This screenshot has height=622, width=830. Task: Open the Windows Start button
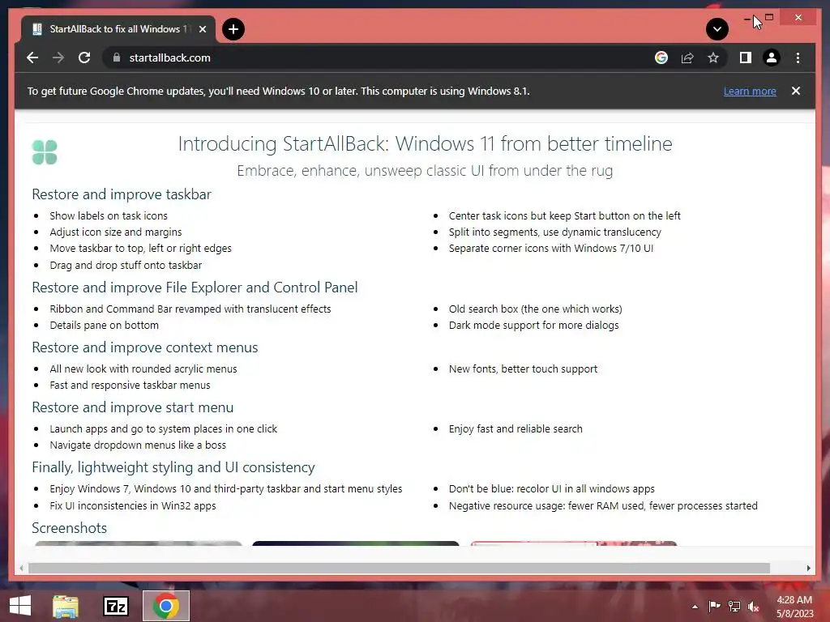tap(20, 606)
